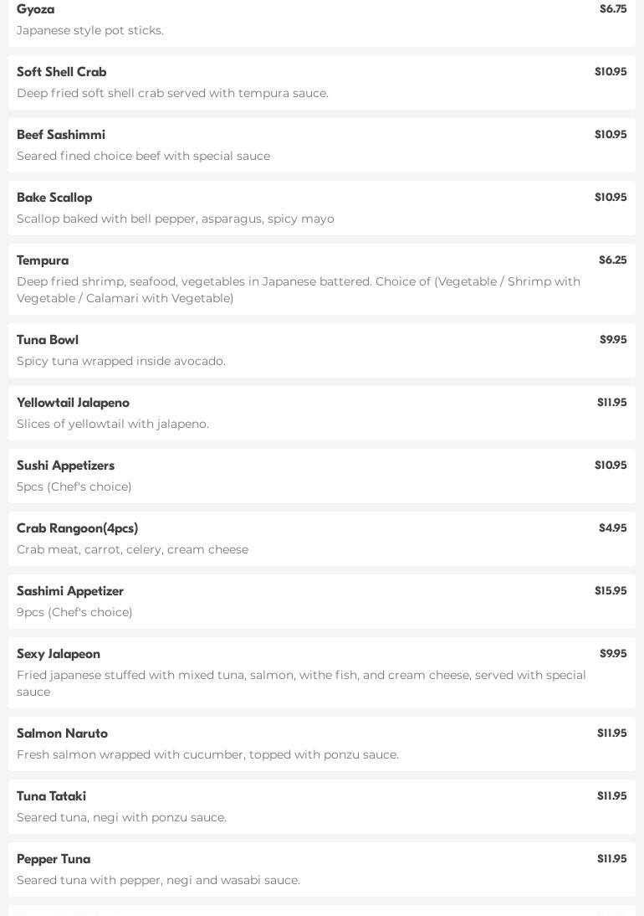Click the "Spicy tuna wrapped inside avocado" description
Image resolution: width=644 pixels, height=916 pixels.
(x=121, y=361)
